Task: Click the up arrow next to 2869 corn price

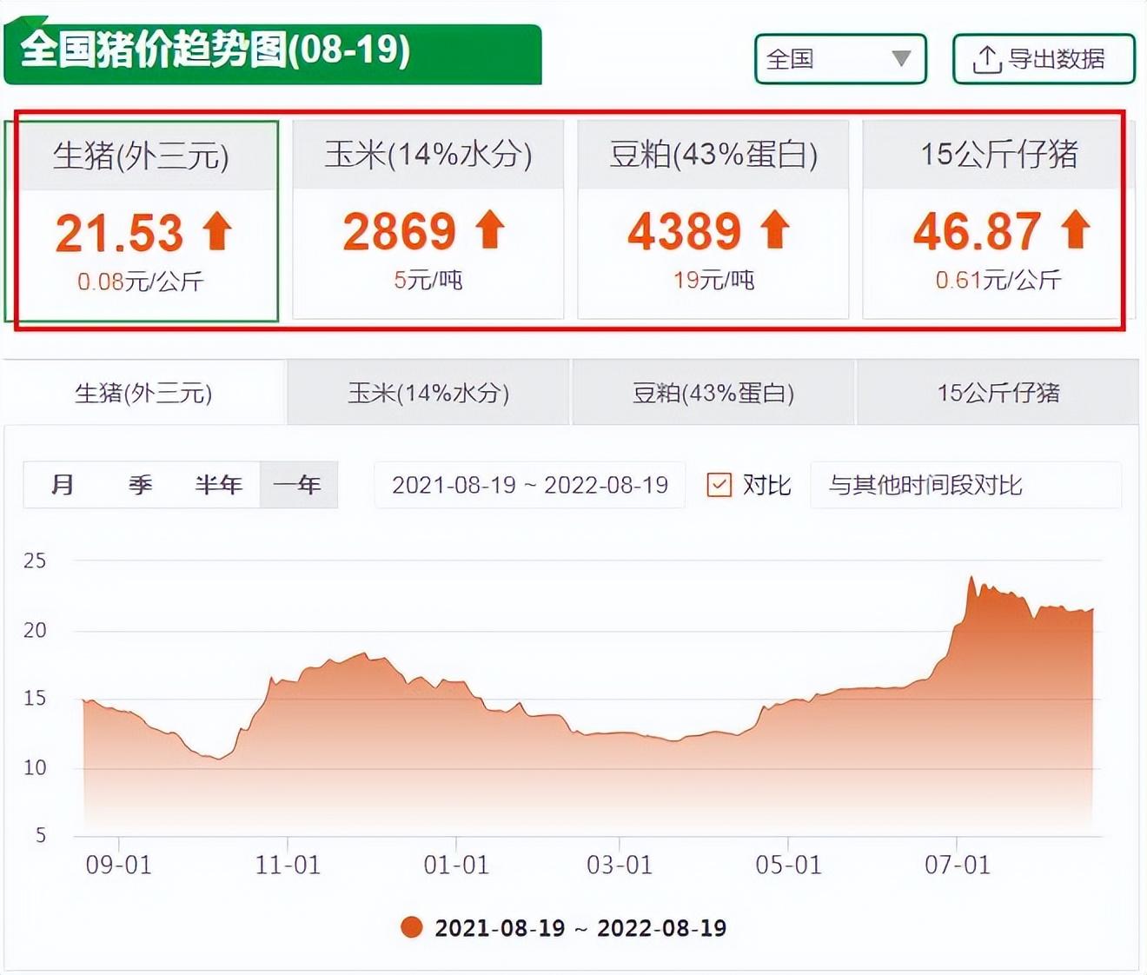Action: (x=490, y=230)
